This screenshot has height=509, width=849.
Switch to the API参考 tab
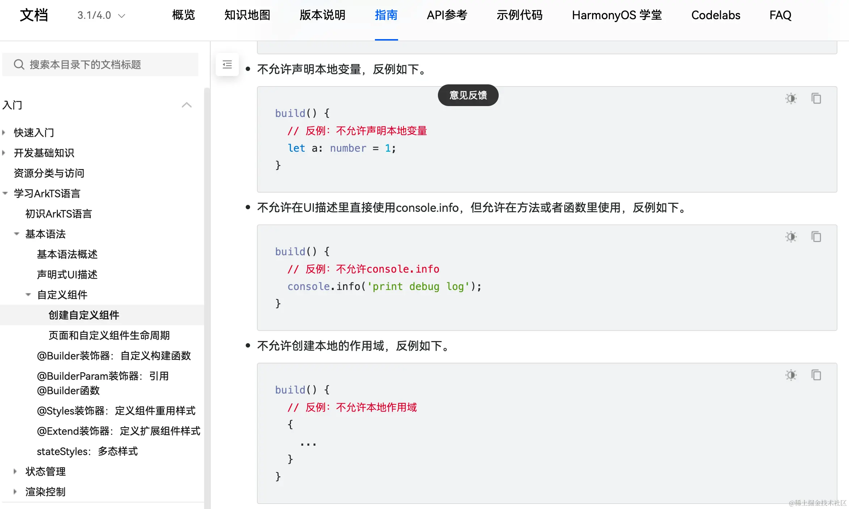point(447,15)
